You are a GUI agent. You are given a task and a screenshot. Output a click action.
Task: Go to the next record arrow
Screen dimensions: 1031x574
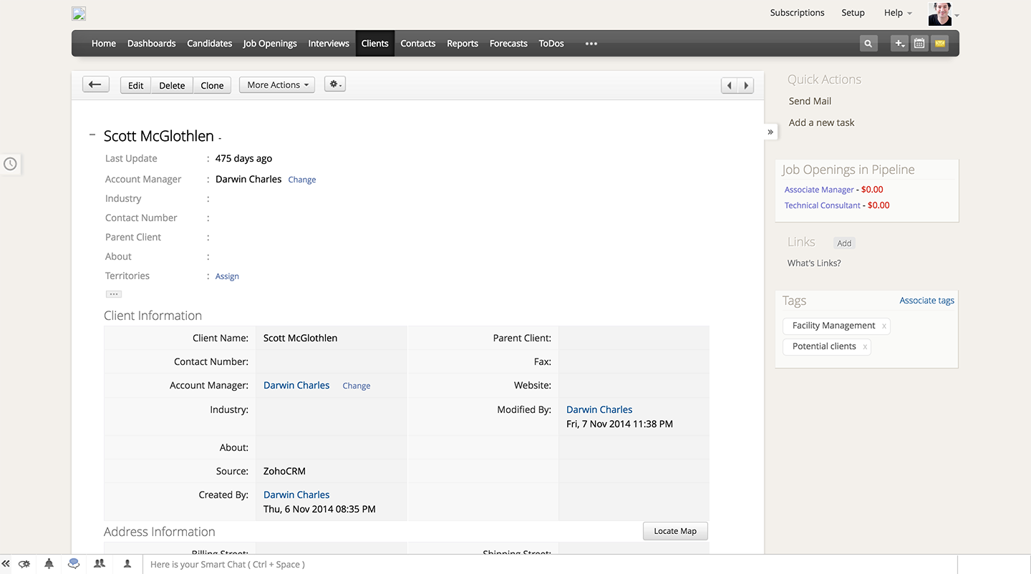pos(746,85)
